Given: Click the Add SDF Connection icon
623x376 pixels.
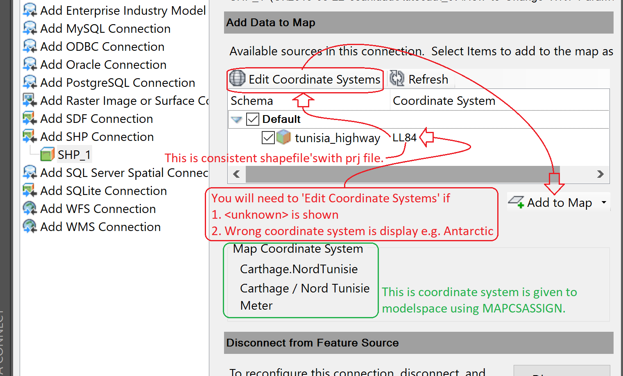Looking at the screenshot, I should click(29, 118).
